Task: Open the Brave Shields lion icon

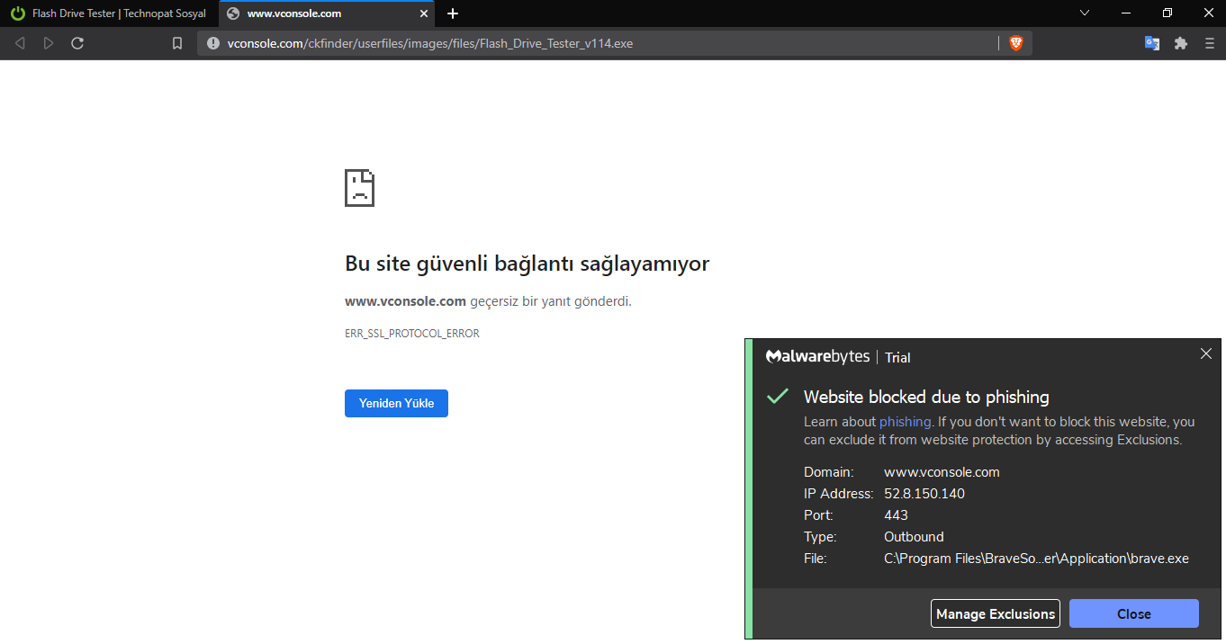Action: pyautogui.click(x=1016, y=43)
